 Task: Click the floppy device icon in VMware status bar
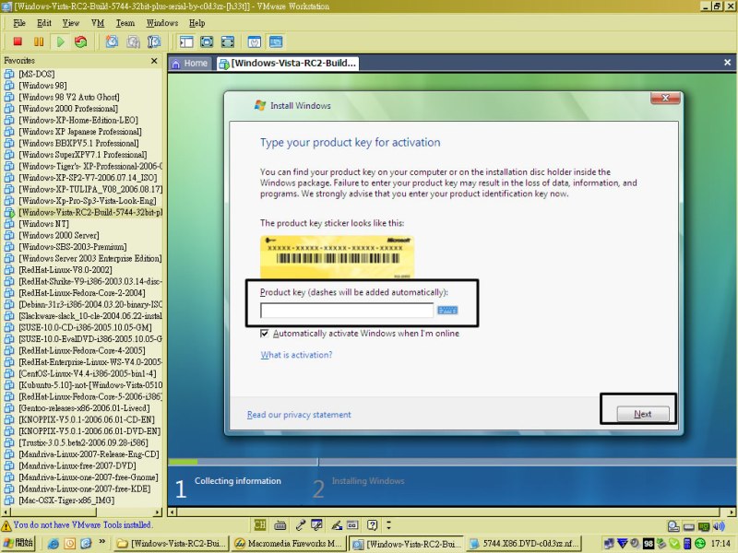[x=688, y=526]
